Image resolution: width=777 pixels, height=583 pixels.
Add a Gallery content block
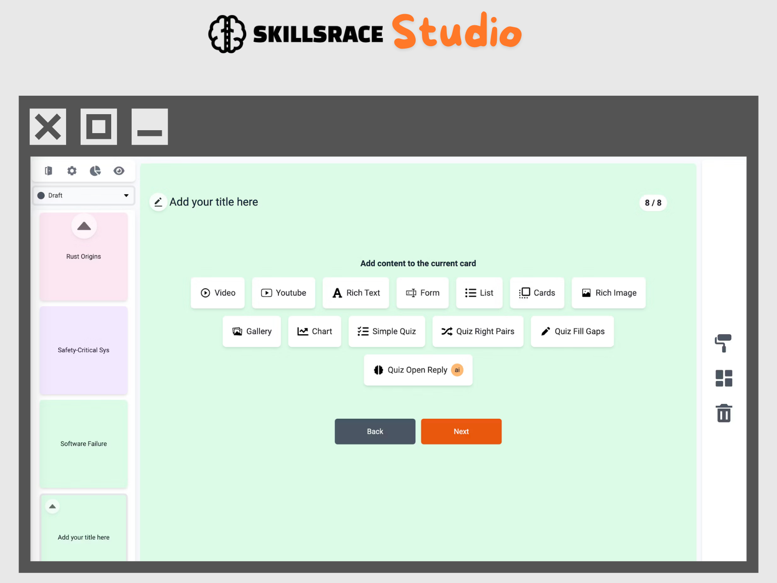click(252, 331)
